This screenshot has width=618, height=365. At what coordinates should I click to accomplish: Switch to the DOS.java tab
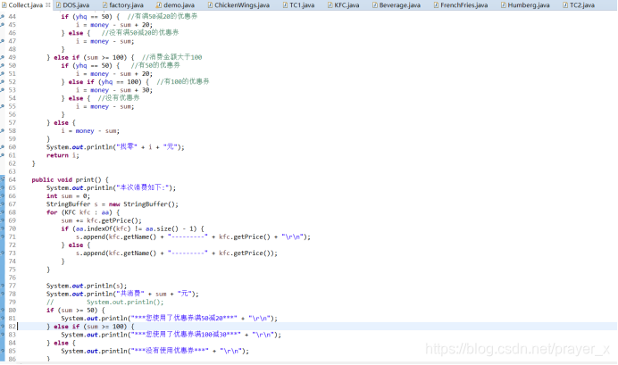pyautogui.click(x=73, y=5)
